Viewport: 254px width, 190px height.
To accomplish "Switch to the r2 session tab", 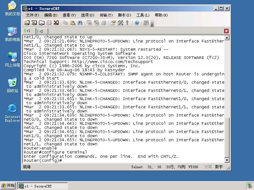I will tap(42, 31).
